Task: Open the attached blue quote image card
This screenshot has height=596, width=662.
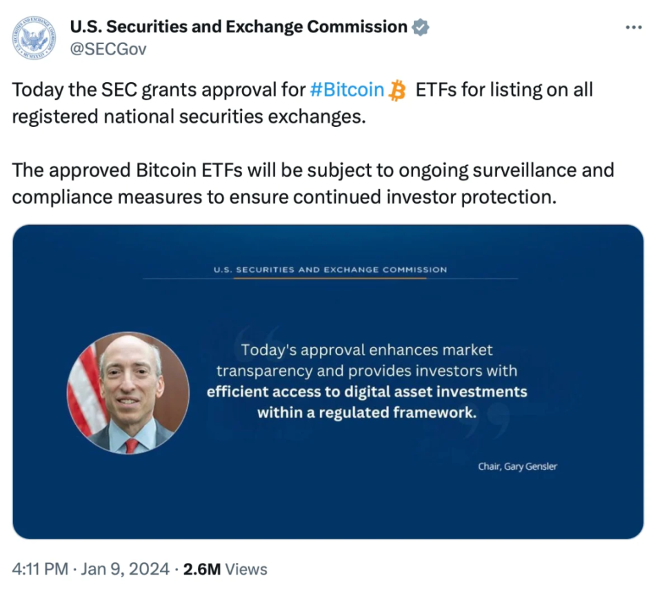Action: 328,381
